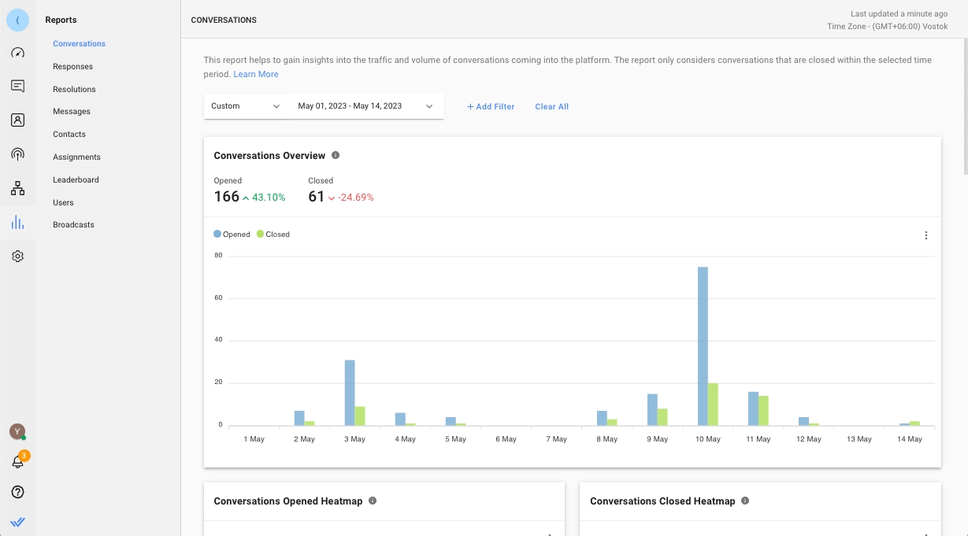Screen dimensions: 968x536
Task: Open the messages chat icon in sidebar
Action: coord(17,86)
